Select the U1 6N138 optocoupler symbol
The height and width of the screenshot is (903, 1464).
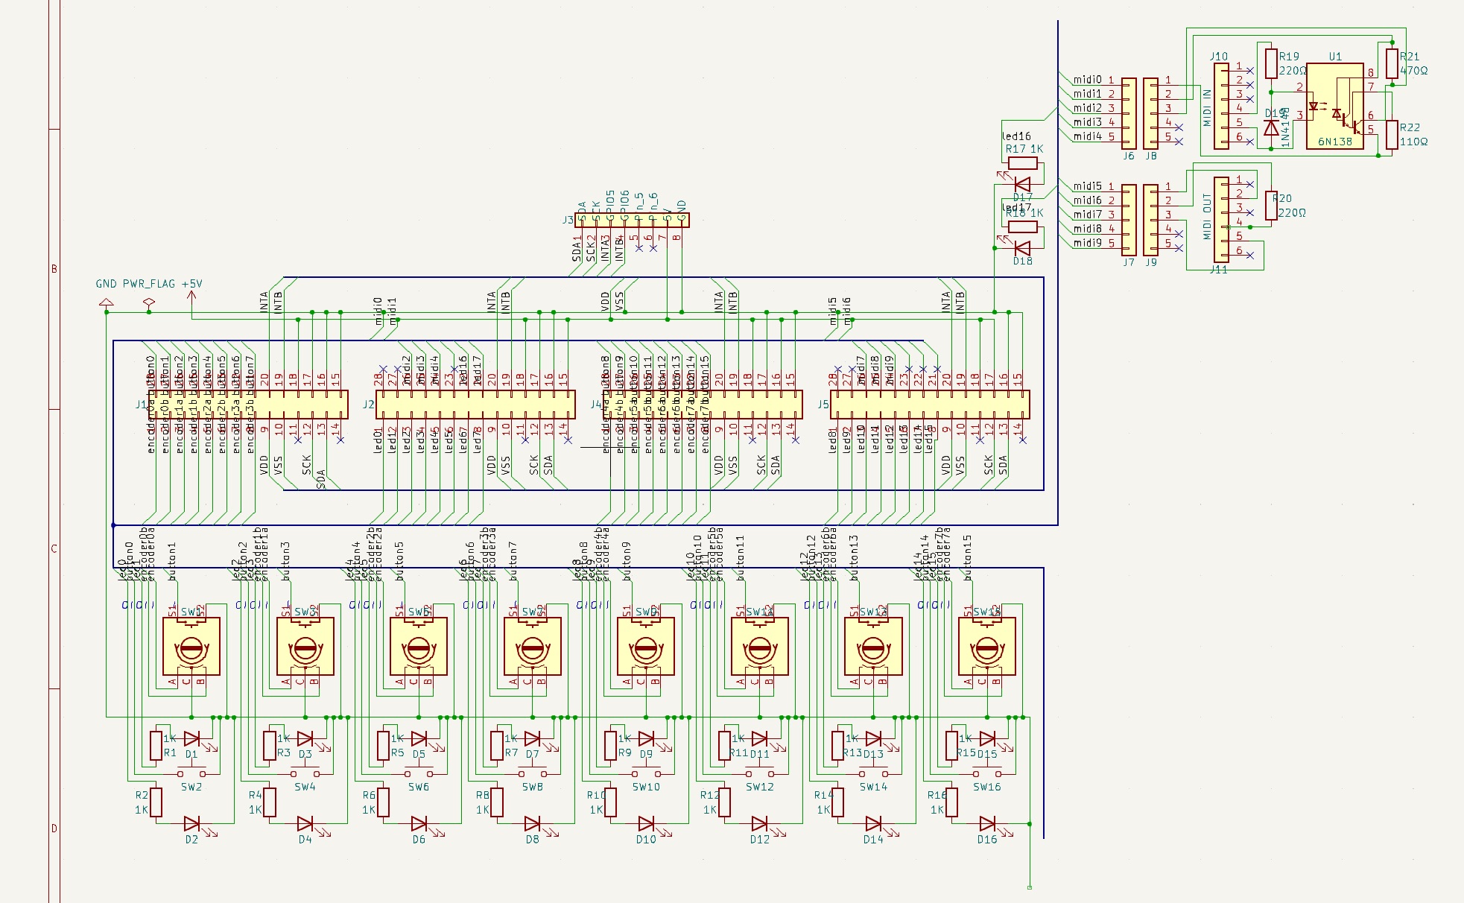(x=1334, y=106)
